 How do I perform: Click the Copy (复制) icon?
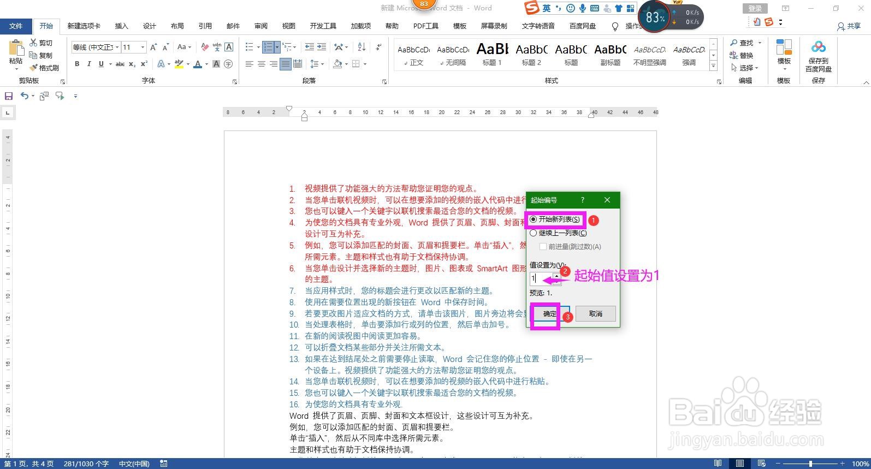[33, 55]
